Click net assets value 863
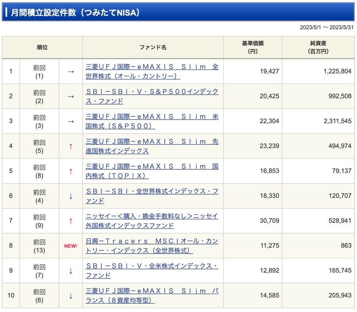 pos(346,245)
